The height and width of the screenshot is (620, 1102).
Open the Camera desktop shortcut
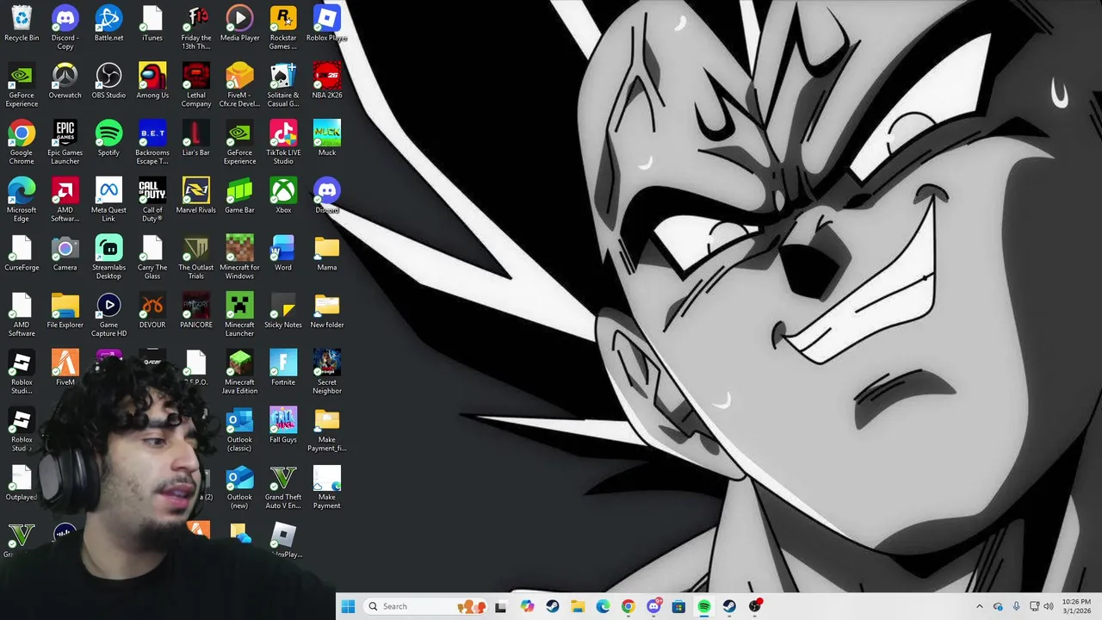[65, 254]
